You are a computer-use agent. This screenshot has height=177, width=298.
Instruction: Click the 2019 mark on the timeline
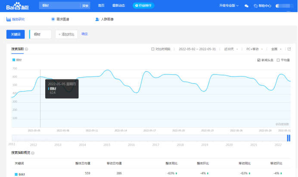(x=205, y=145)
